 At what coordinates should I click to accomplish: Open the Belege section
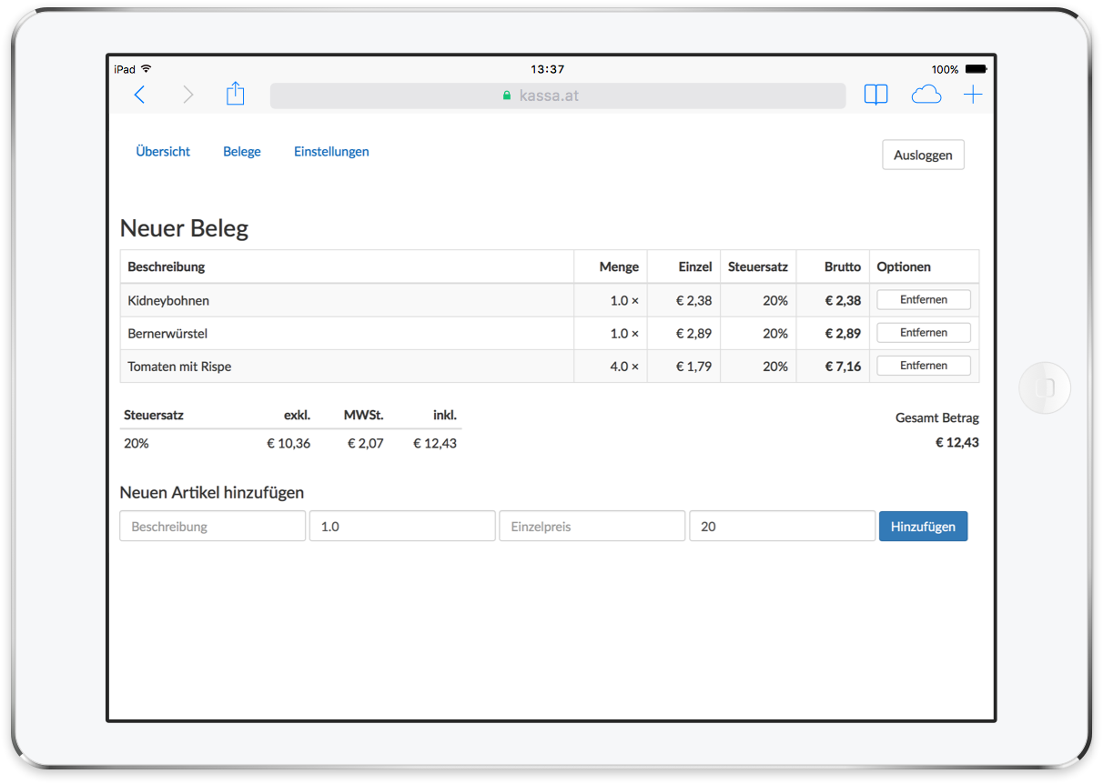click(242, 152)
